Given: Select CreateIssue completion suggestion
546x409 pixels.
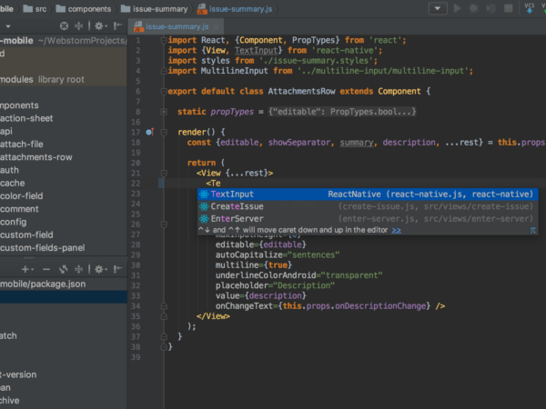Looking at the screenshot, I should coord(368,206).
